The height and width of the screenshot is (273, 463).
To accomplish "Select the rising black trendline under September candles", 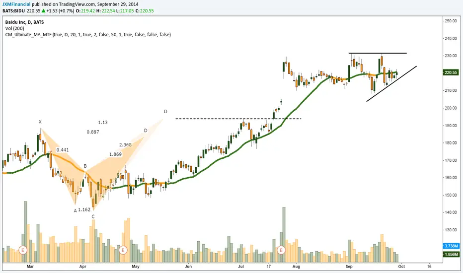I will pyautogui.click(x=391, y=84).
